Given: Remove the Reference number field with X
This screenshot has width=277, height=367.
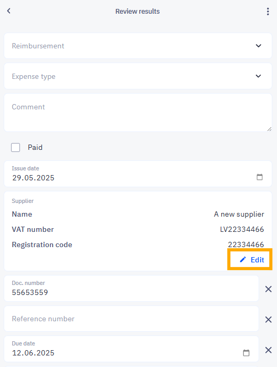Looking at the screenshot, I should [269, 320].
